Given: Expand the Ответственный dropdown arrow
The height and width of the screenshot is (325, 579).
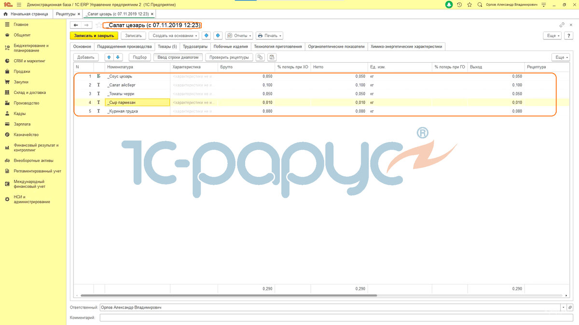Looking at the screenshot, I should [x=563, y=307].
